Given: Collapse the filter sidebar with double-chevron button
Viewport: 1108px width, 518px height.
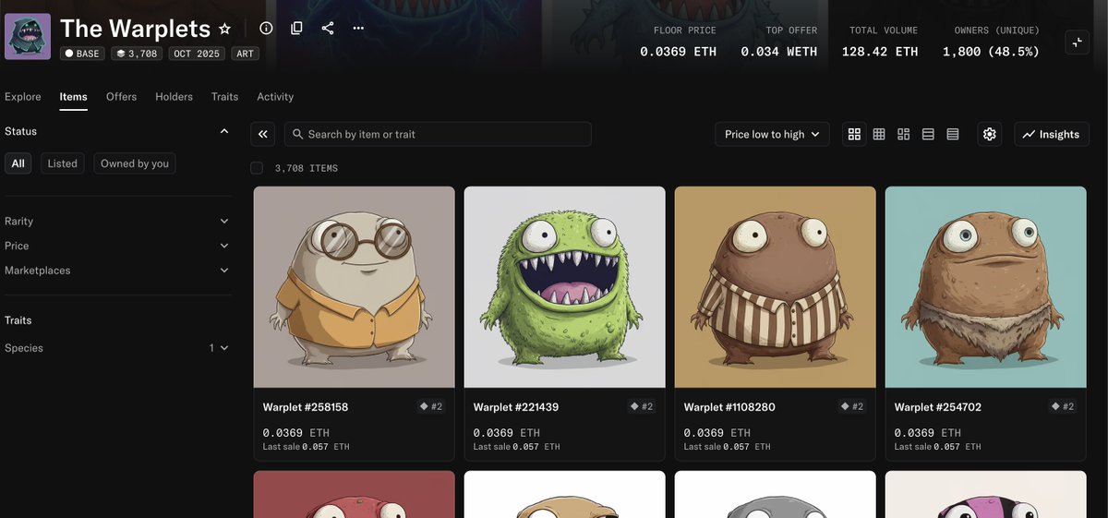Looking at the screenshot, I should coord(263,134).
